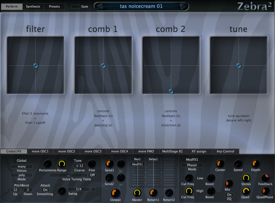The height and width of the screenshot is (203, 275).
Task: Click the High Cut Freq knob
Action: coord(189,191)
